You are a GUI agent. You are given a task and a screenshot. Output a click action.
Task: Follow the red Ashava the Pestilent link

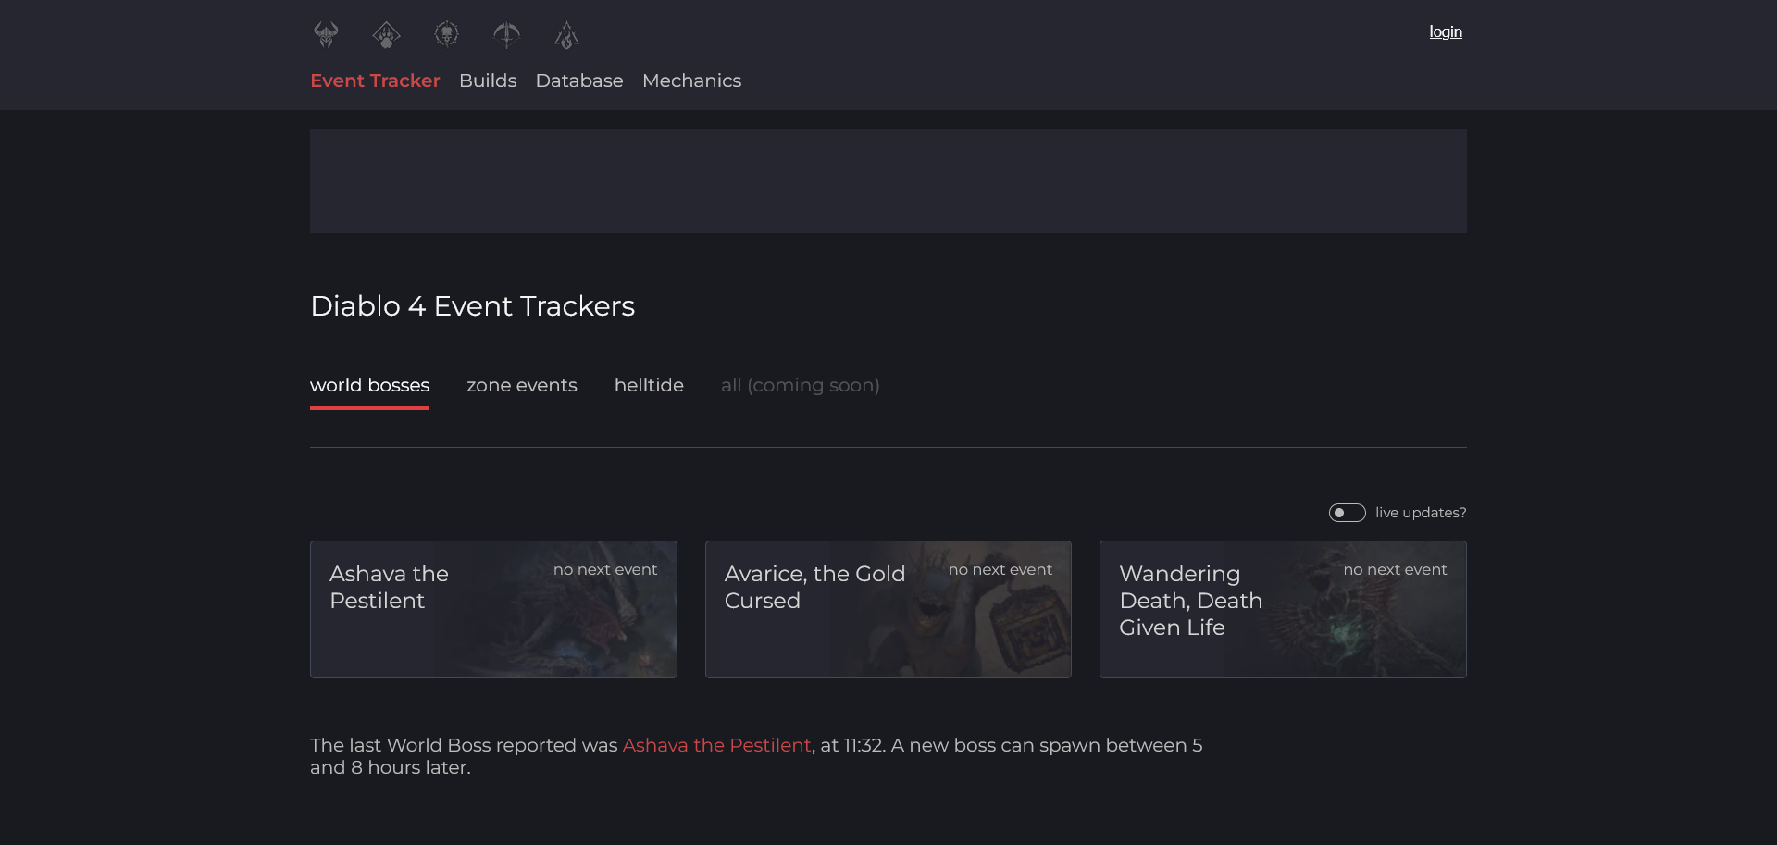coord(716,745)
